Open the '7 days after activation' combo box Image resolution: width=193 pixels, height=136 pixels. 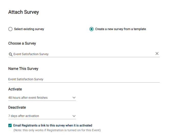pos(42,116)
